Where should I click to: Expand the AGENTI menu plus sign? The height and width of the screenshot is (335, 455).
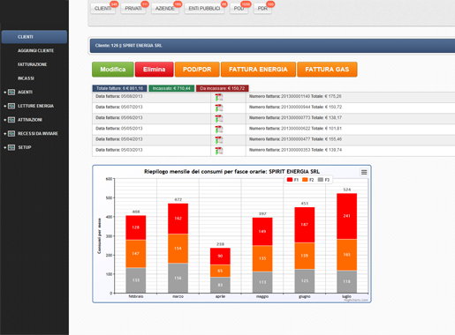[4, 93]
